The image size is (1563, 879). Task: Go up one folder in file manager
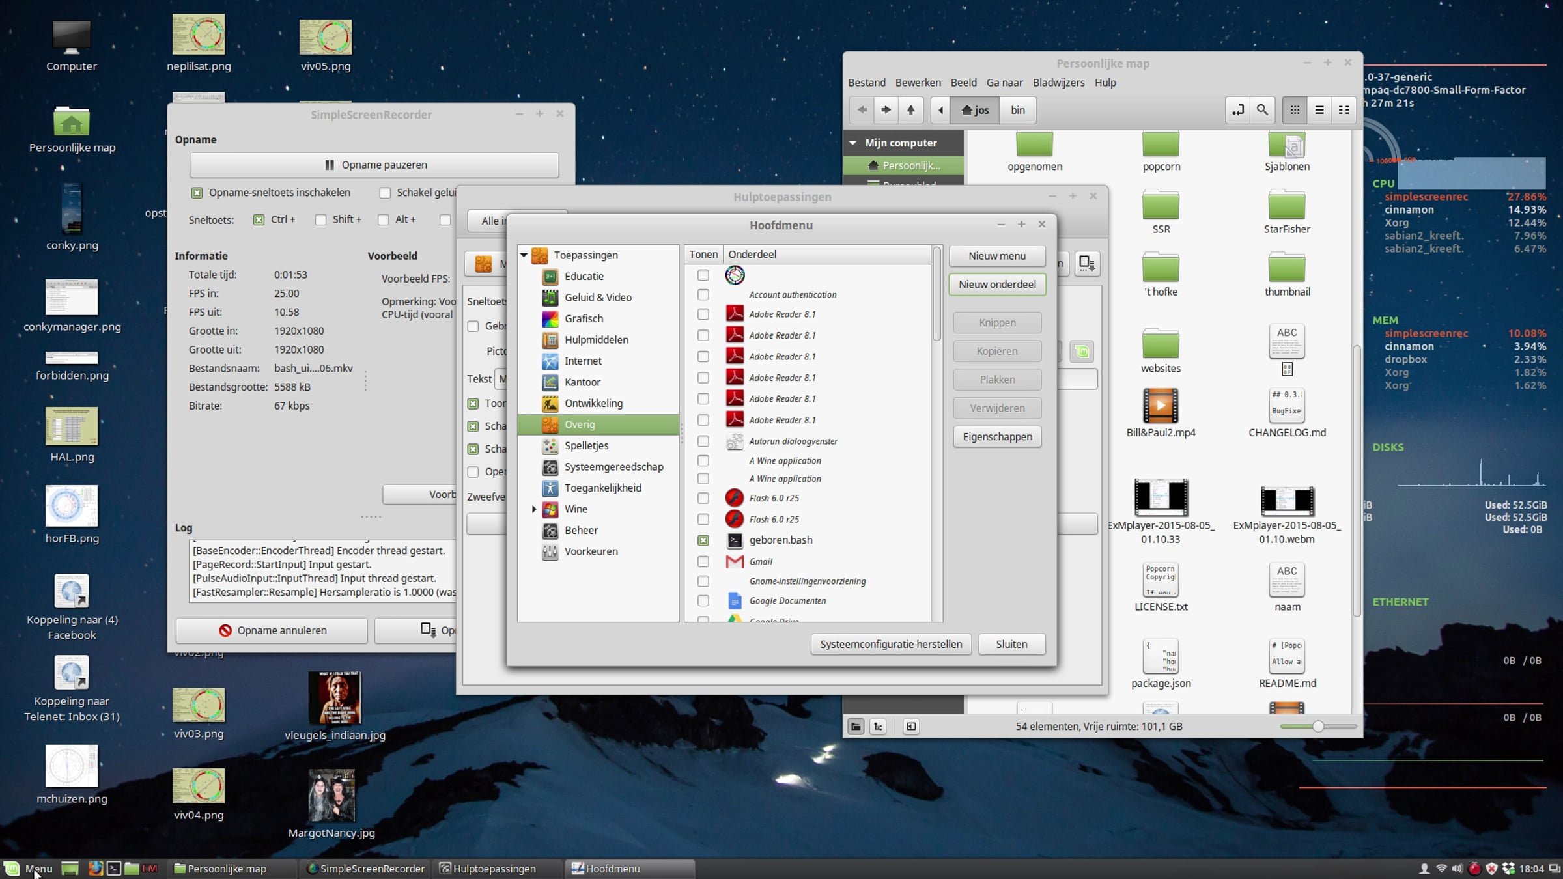click(x=910, y=110)
